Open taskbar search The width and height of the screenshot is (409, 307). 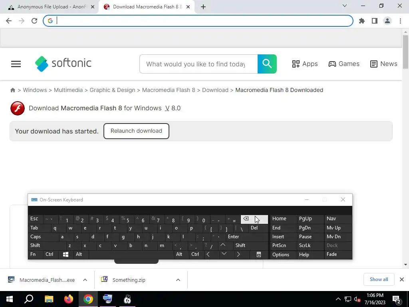29,299
